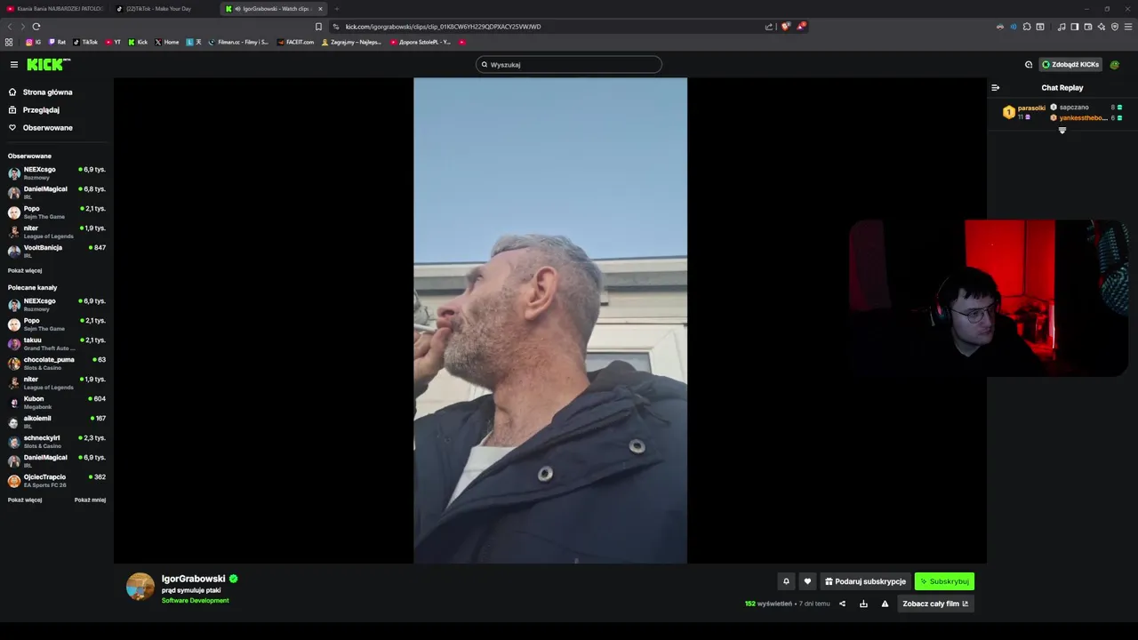Collapse the Chat Replay panel
This screenshot has width=1138, height=640.
click(x=995, y=87)
